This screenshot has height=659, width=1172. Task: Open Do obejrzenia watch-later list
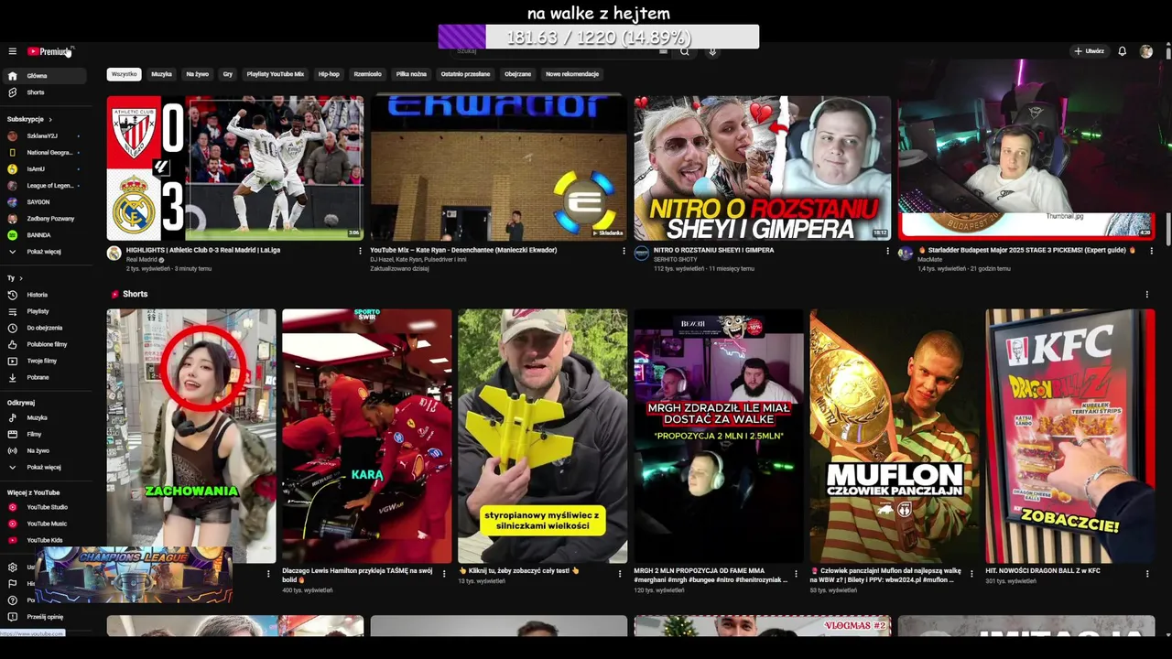coord(46,328)
